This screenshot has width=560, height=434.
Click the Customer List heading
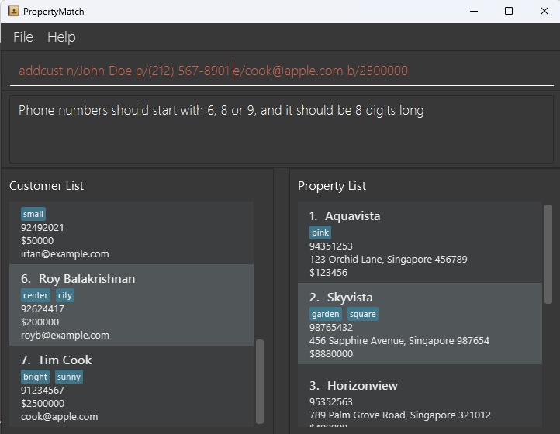47,186
